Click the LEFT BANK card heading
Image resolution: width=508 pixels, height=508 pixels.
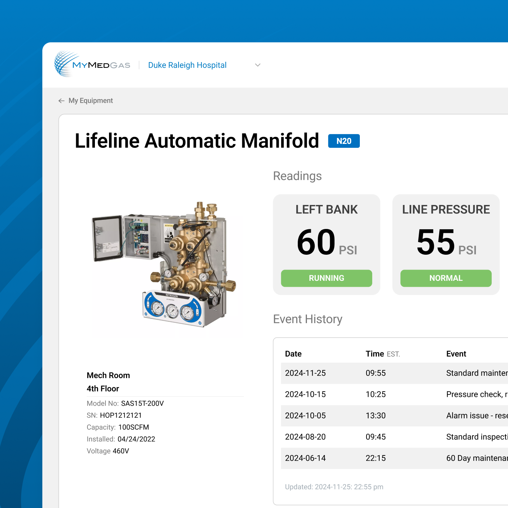[327, 210]
